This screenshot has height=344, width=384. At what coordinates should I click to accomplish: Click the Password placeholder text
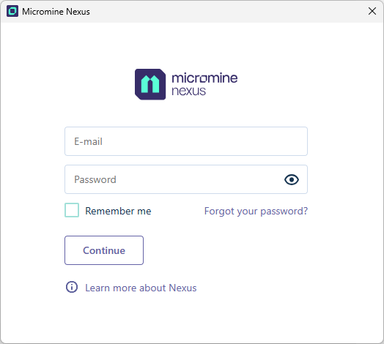95,179
